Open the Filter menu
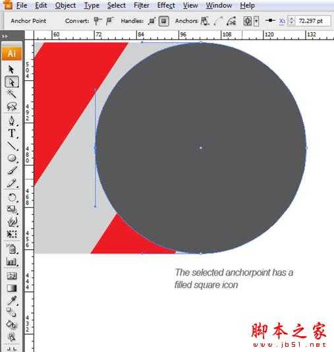 tap(142, 5)
